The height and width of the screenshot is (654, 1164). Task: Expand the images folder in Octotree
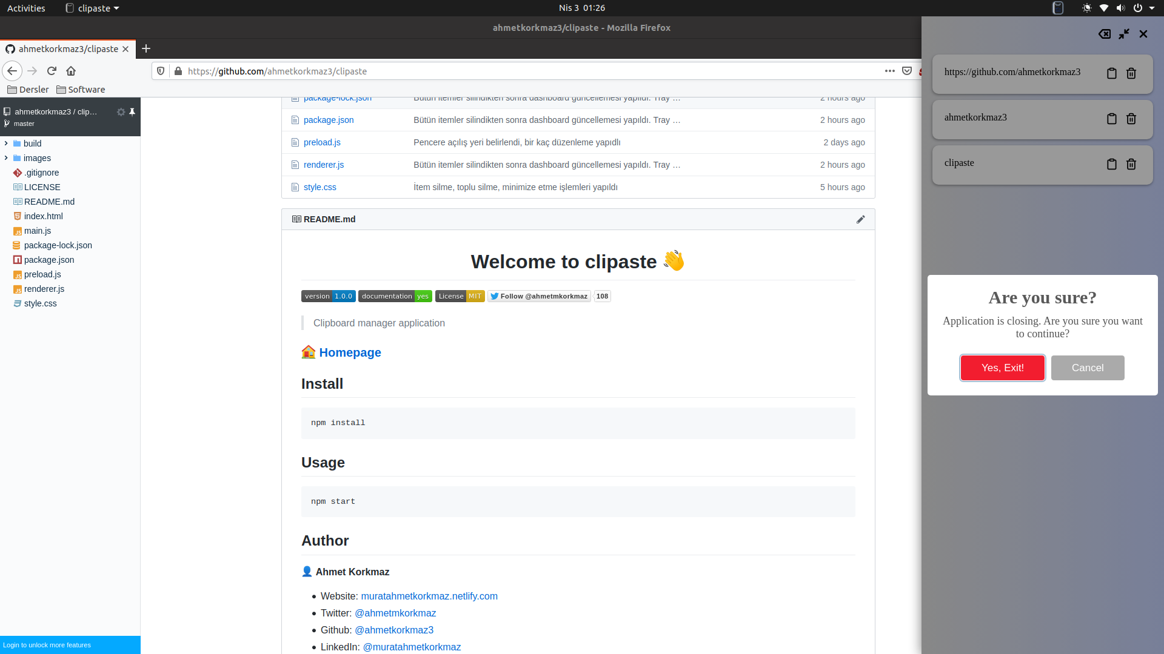point(6,158)
